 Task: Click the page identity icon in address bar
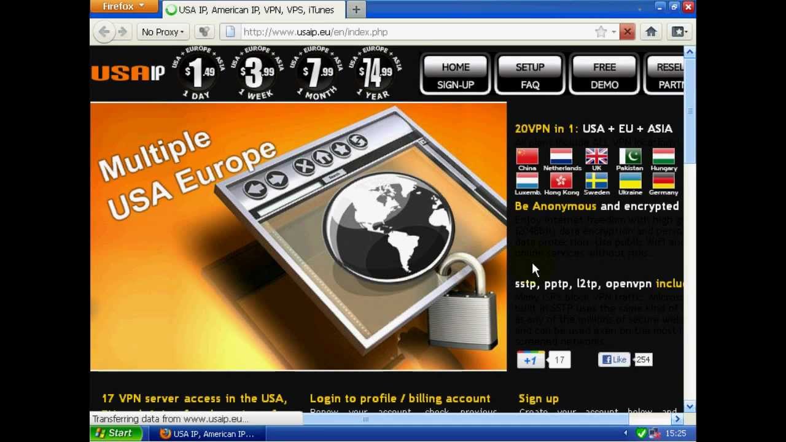(230, 32)
